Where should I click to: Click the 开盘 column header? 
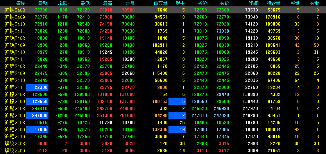click(x=130, y=3)
